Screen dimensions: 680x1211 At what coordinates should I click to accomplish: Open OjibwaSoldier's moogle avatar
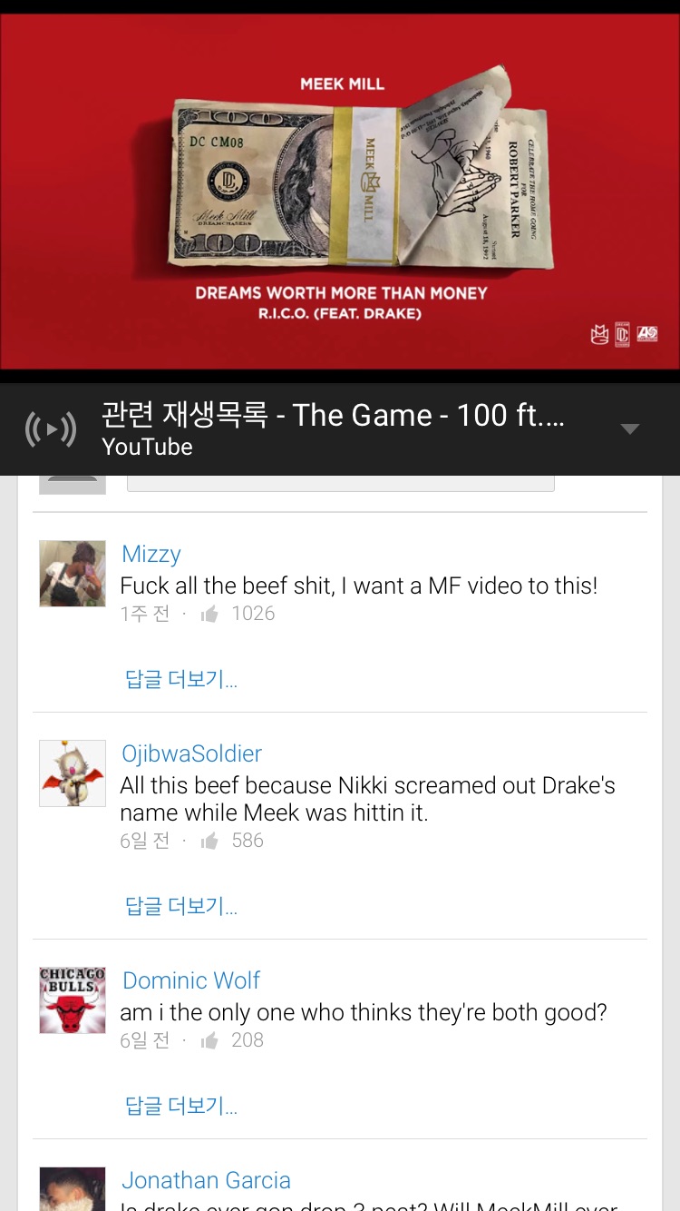click(73, 773)
